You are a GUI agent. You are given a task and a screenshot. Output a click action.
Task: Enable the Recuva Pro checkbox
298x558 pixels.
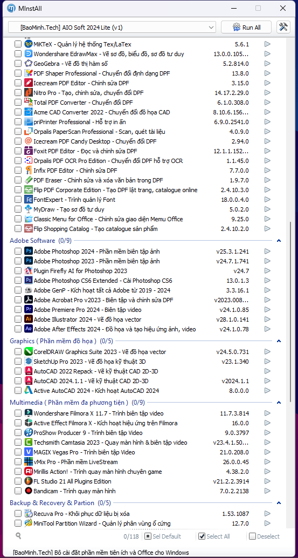tap(18, 514)
